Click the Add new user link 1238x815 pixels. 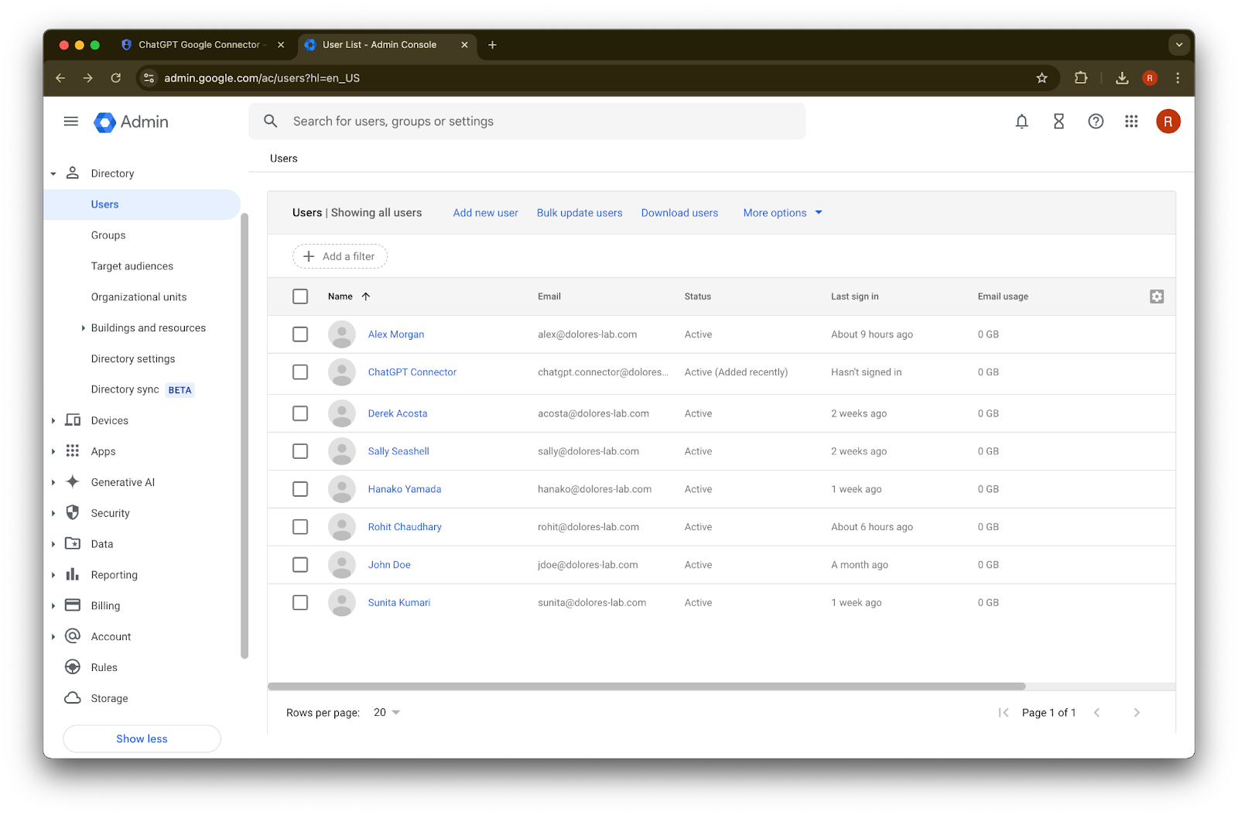pyautogui.click(x=485, y=213)
